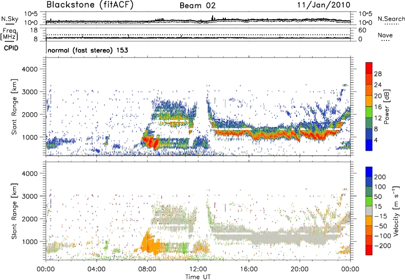Screen dimensions: 405x280
Task: Click the 'Time UT' axis title
Action: (198, 277)
